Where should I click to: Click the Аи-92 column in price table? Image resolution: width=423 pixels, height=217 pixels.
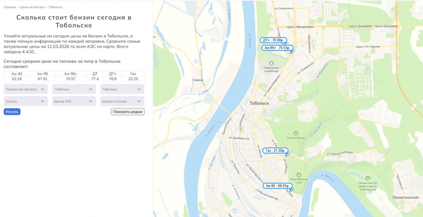pos(17,74)
